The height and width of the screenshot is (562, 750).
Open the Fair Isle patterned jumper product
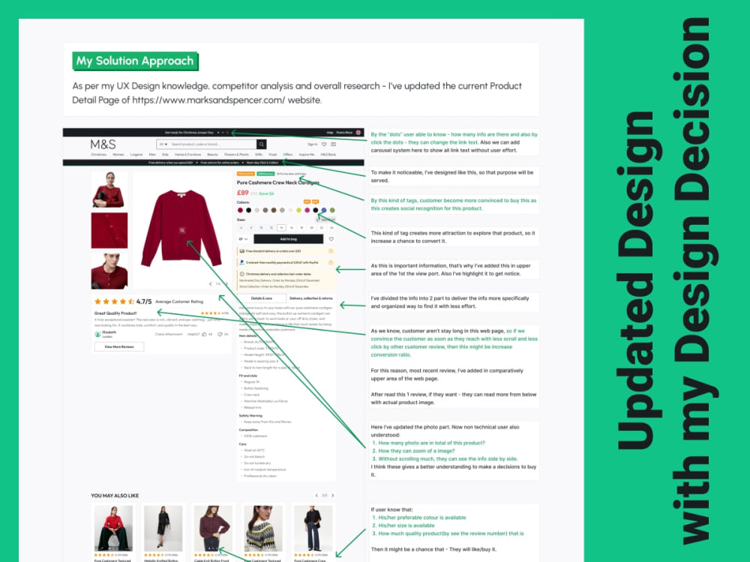(x=263, y=528)
